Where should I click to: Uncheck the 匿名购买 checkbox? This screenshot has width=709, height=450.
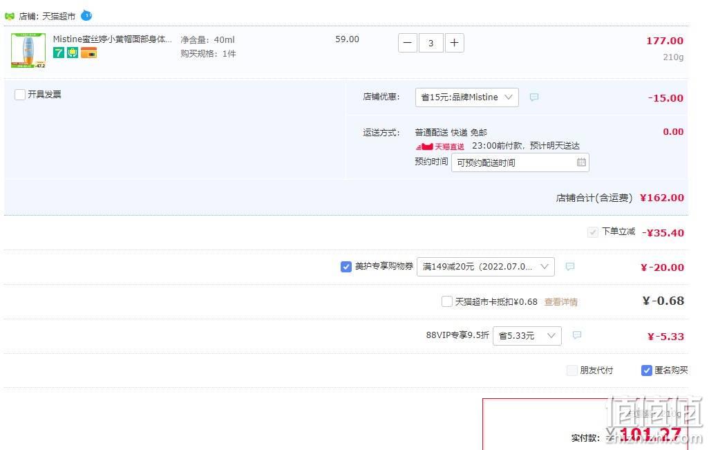647,371
